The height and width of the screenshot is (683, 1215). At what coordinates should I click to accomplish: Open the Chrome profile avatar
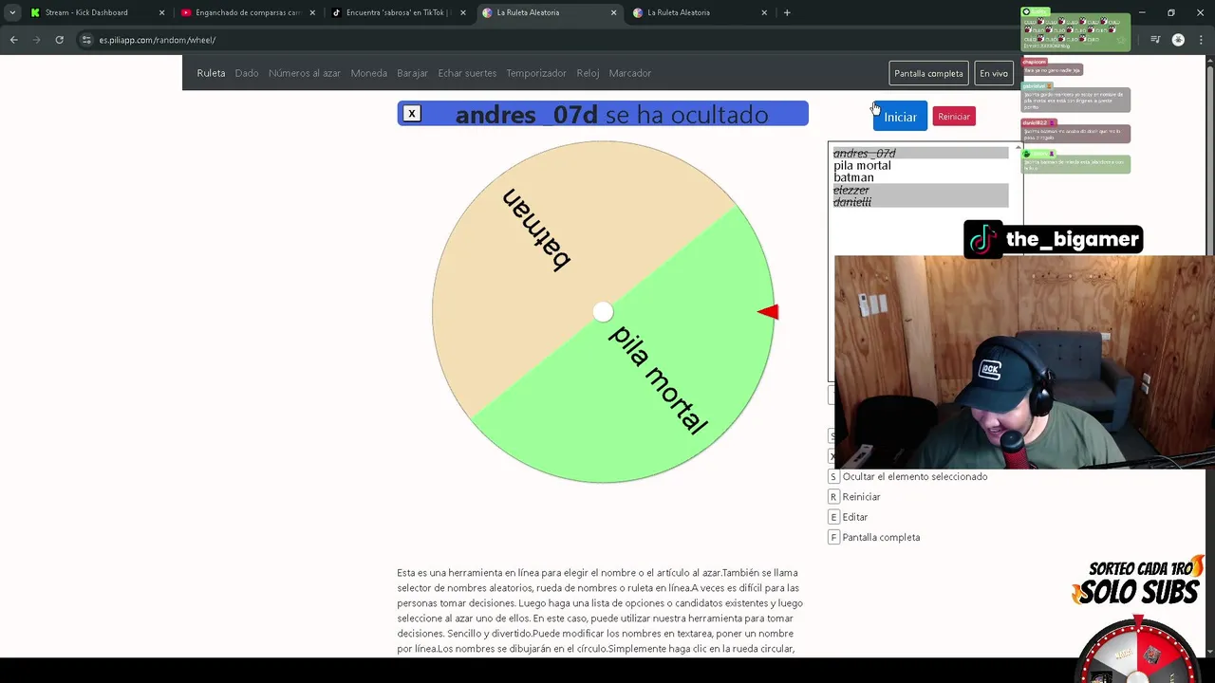coord(1178,40)
